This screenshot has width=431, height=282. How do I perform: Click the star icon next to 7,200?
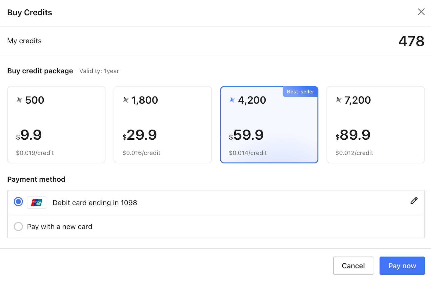339,100
